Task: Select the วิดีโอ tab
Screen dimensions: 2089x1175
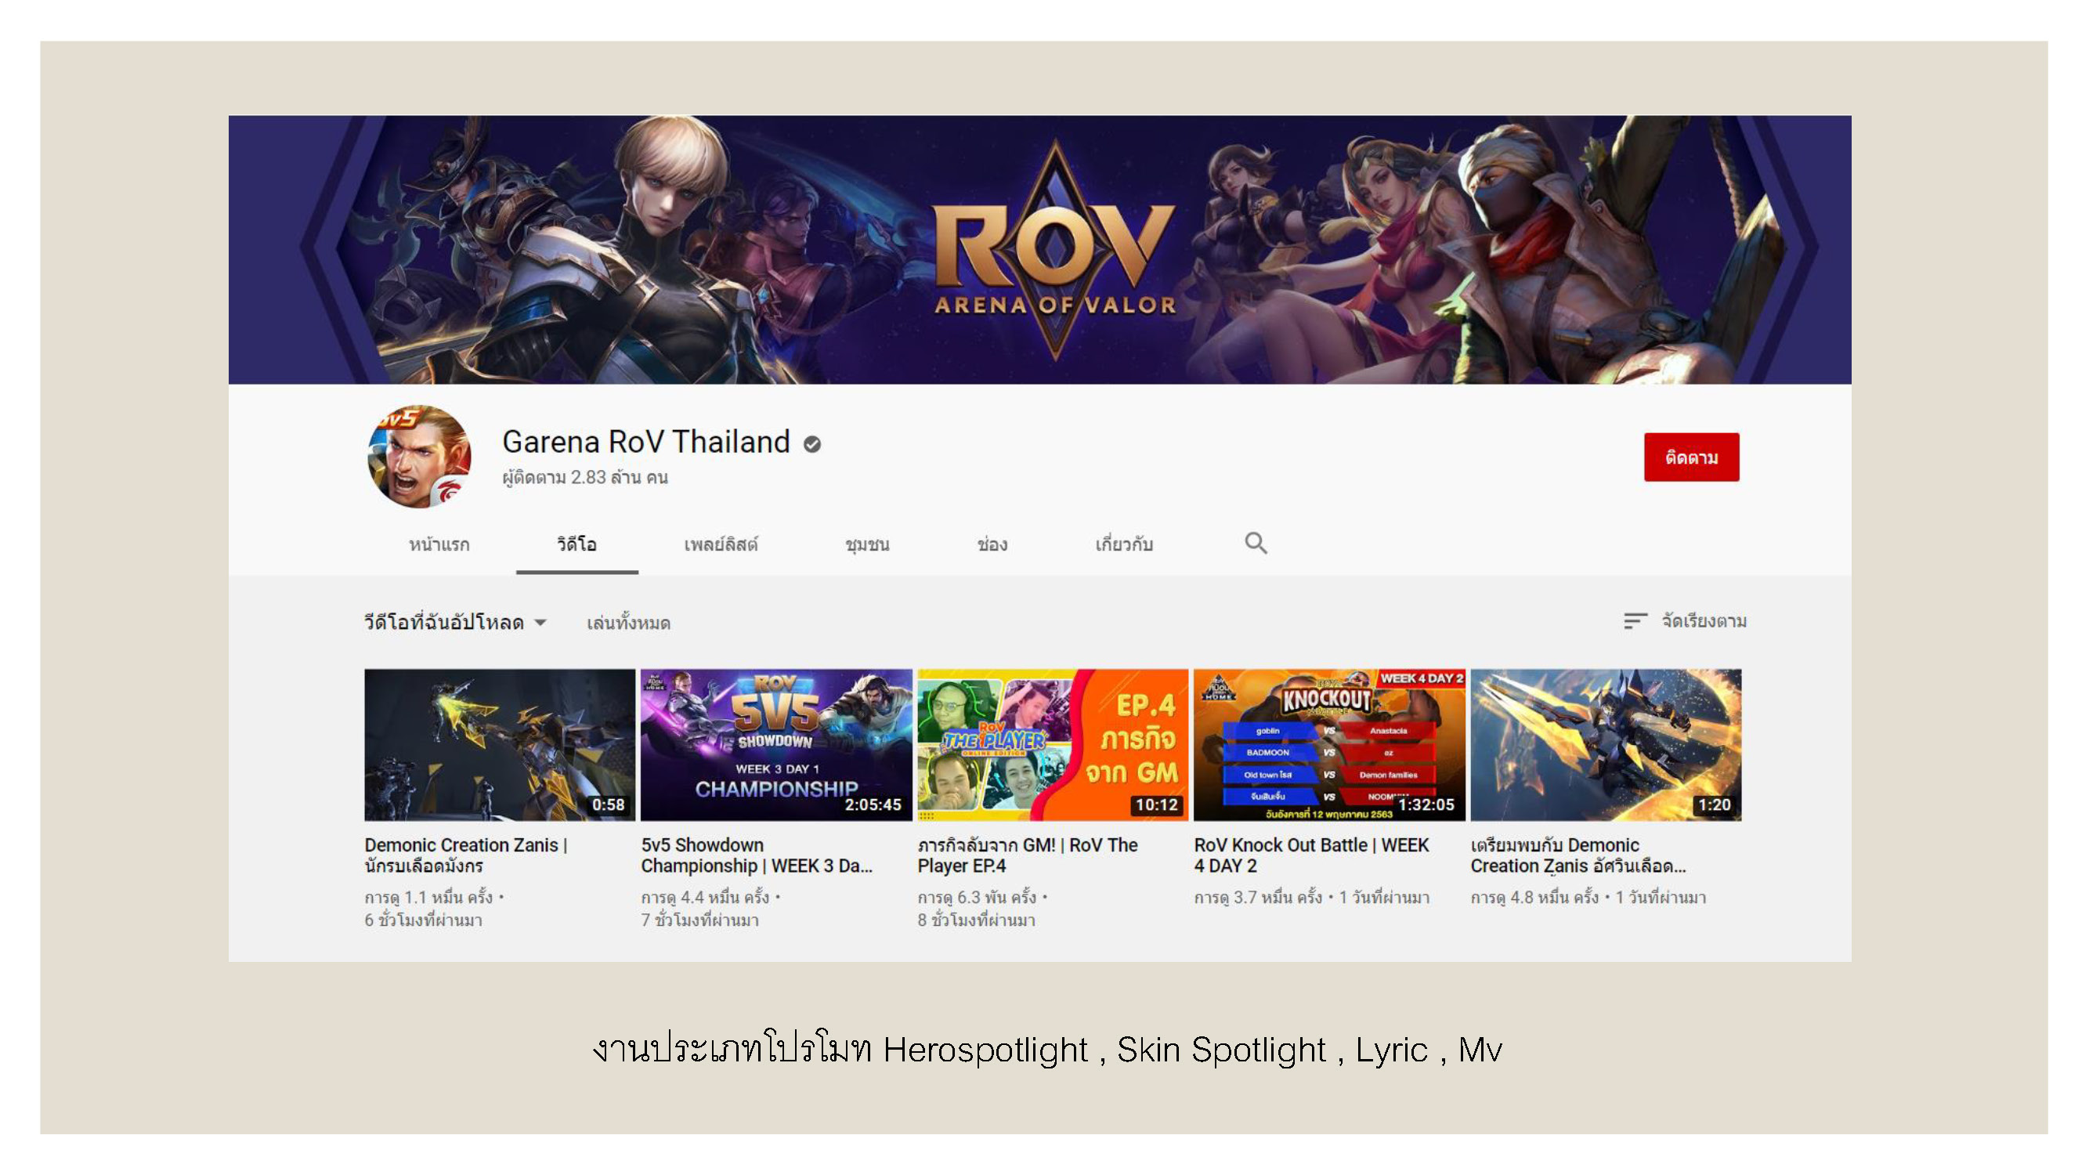Action: point(576,544)
